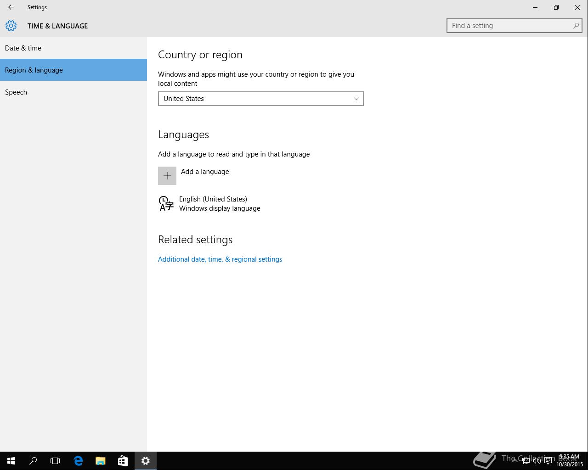
Task: Click the plus icon to add a language
Action: pos(167,176)
